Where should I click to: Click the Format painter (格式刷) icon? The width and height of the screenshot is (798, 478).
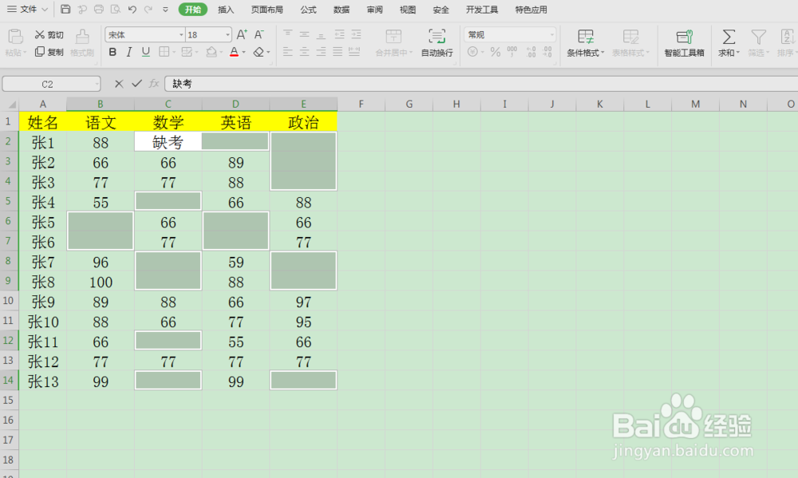tap(82, 37)
